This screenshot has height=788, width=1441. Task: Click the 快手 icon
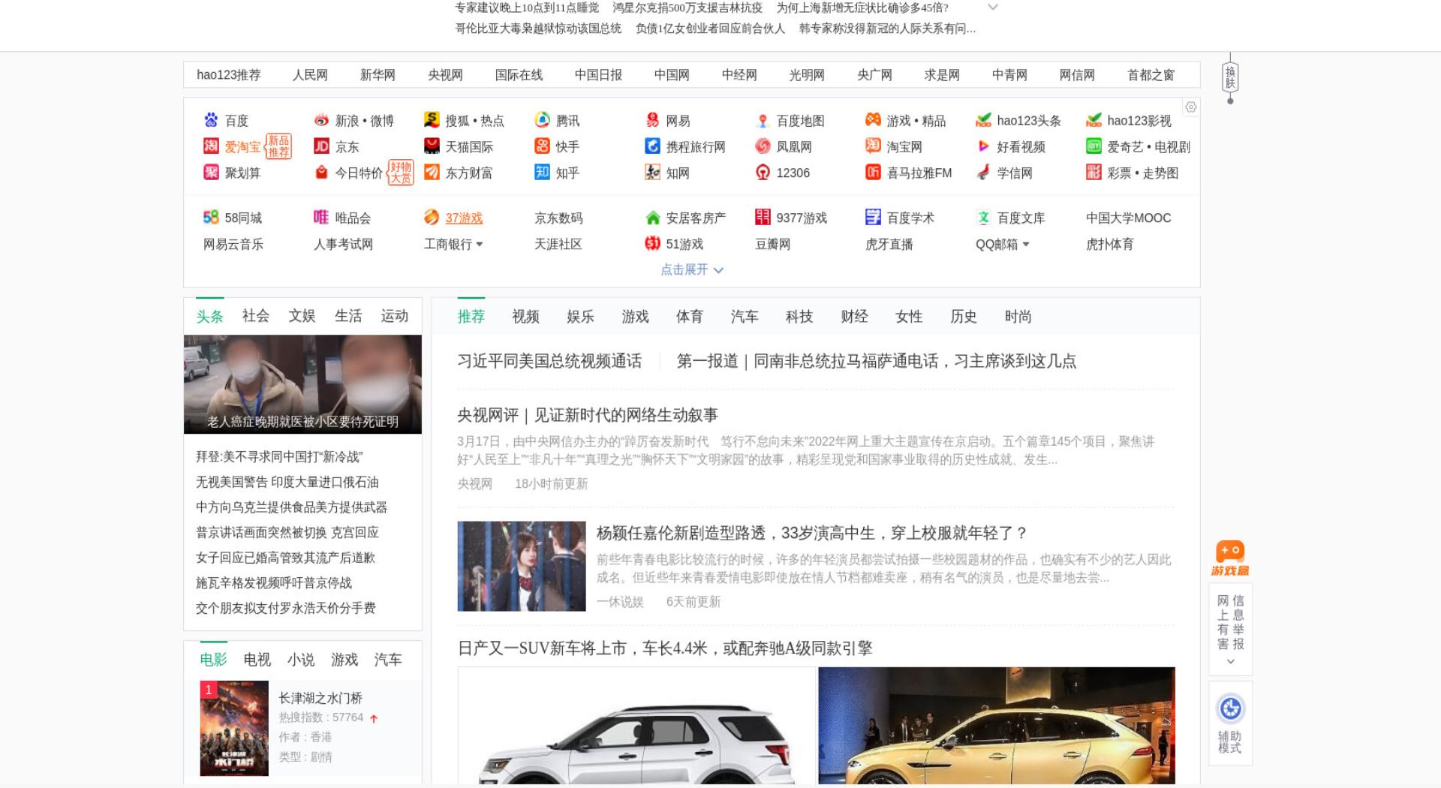(542, 146)
